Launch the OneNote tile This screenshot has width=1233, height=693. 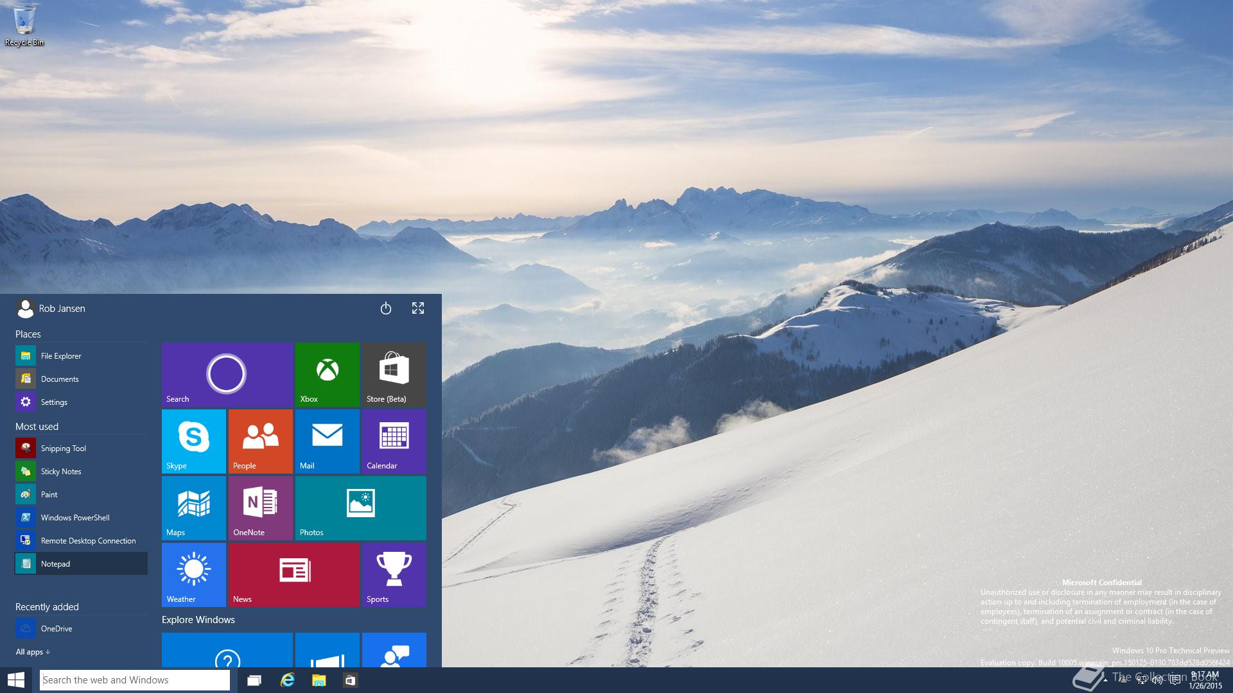[x=260, y=508]
